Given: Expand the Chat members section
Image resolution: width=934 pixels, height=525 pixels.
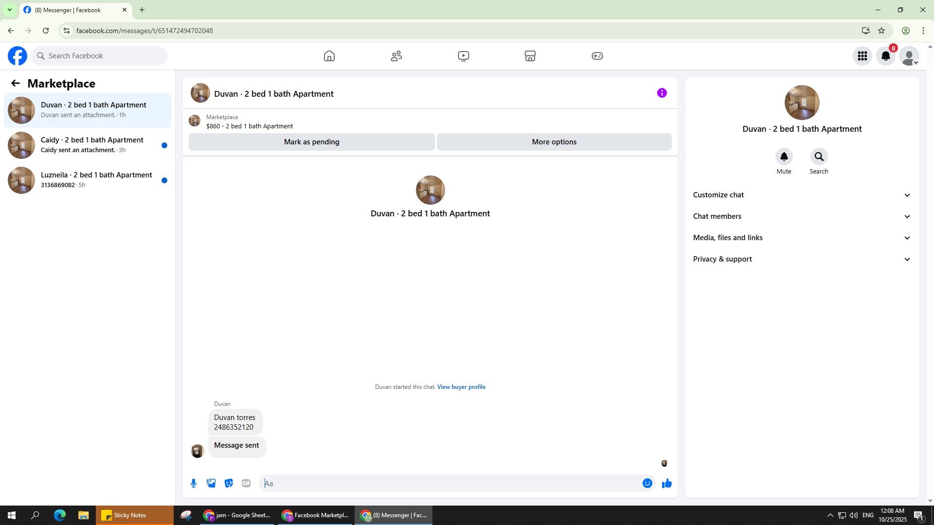Looking at the screenshot, I should [801, 216].
